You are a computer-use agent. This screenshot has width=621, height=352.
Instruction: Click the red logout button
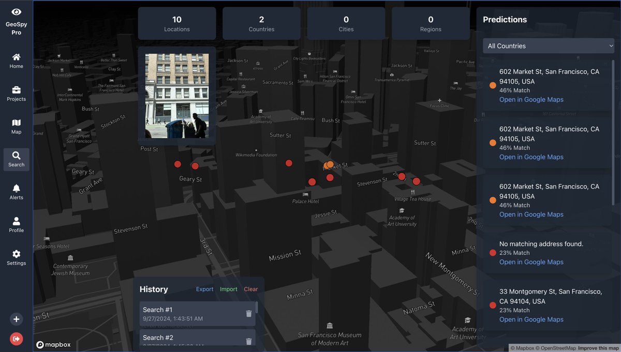point(17,339)
